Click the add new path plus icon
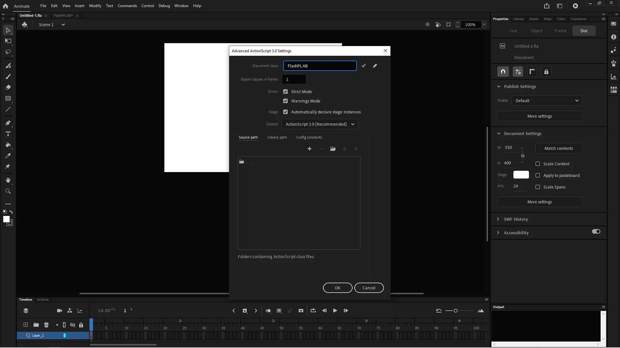Viewport: 620px width, 348px height. tap(309, 149)
